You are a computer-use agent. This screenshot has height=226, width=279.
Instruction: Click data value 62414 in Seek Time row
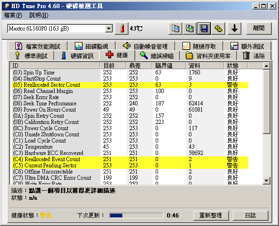click(196, 103)
